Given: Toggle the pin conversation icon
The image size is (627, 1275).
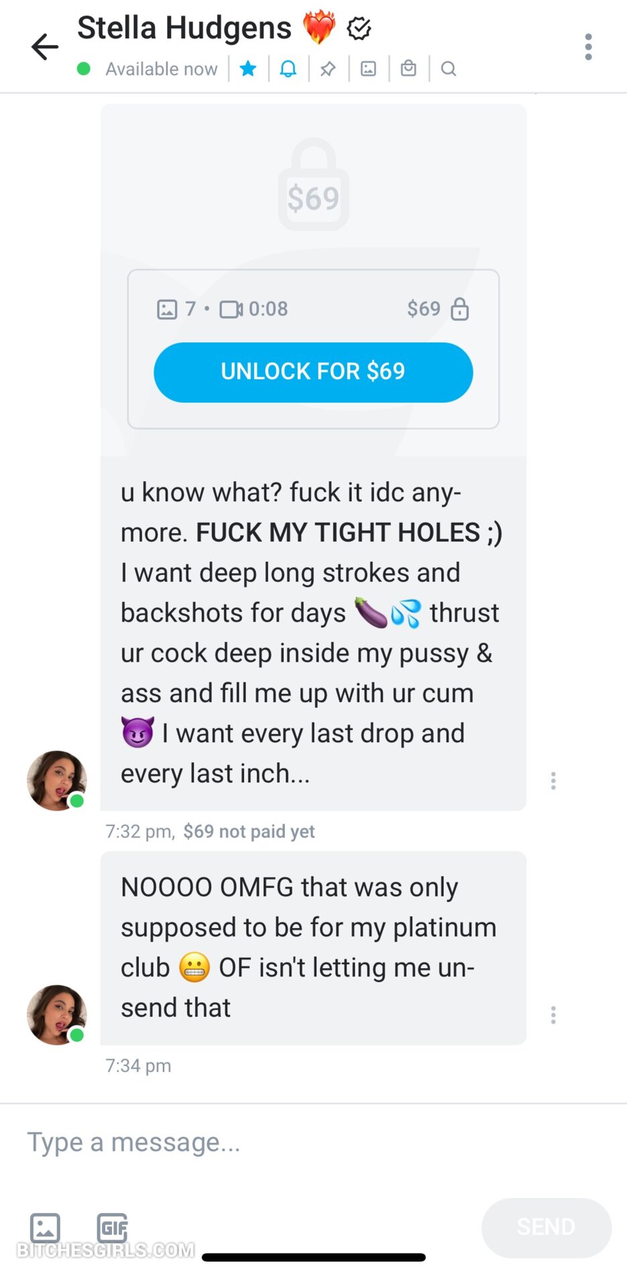Looking at the screenshot, I should click(328, 68).
